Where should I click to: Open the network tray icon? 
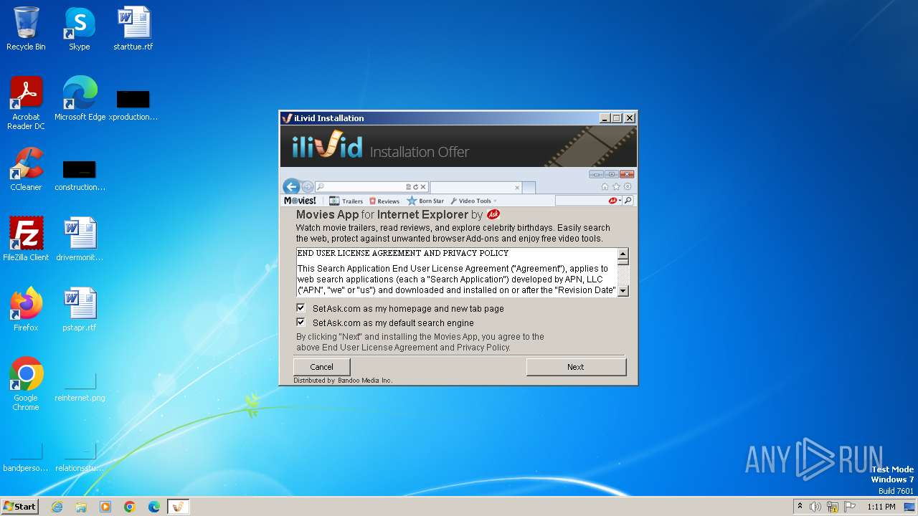click(x=833, y=507)
